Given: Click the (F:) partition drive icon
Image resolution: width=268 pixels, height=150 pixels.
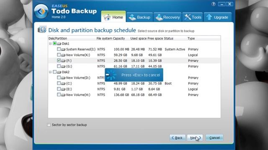Looking at the screenshot, I should (63, 61).
